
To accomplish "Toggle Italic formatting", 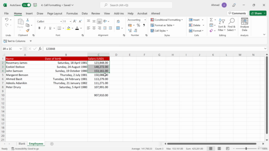I will click(x=45, y=28).
